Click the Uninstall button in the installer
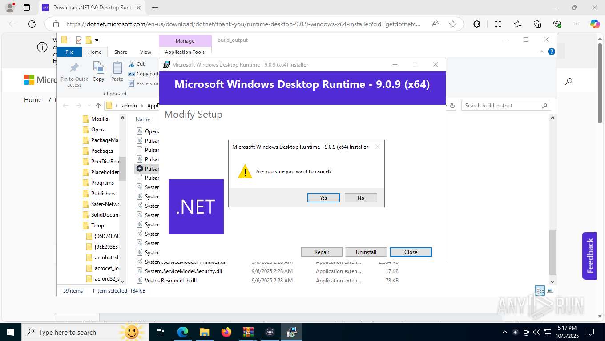This screenshot has height=341, width=605. [366, 252]
